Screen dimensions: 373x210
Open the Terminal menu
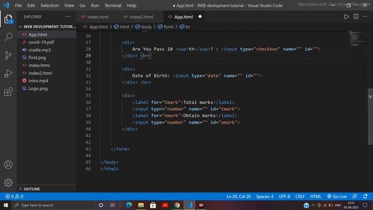tap(112, 5)
